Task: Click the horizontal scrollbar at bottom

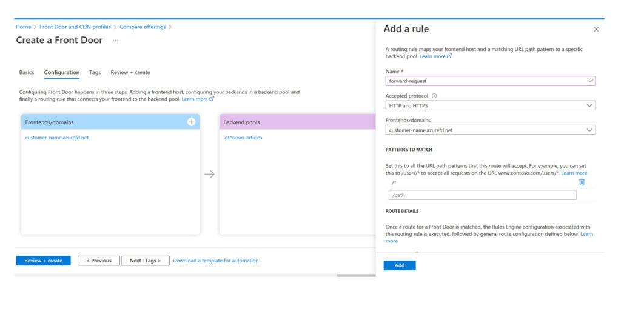Action: pyautogui.click(x=356, y=275)
